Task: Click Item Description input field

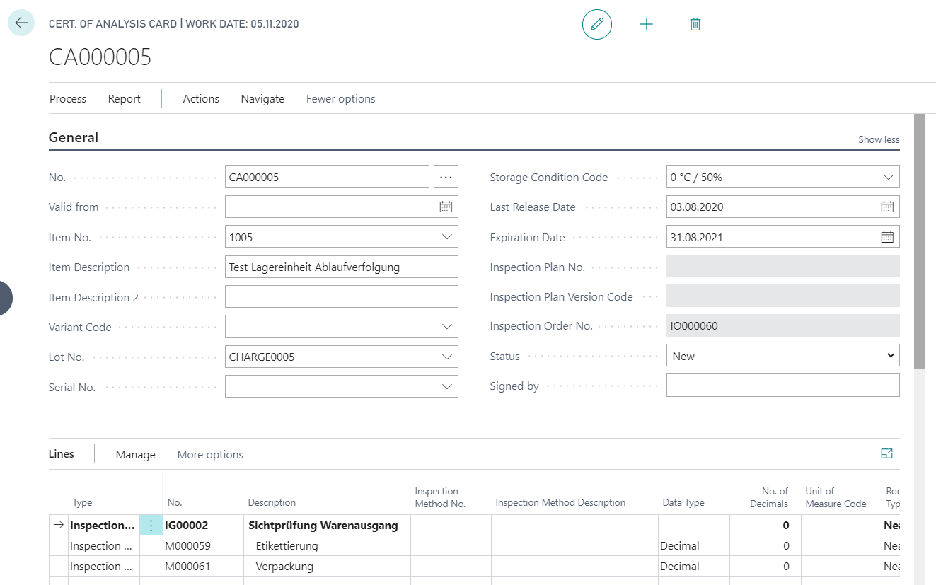Action: click(342, 267)
